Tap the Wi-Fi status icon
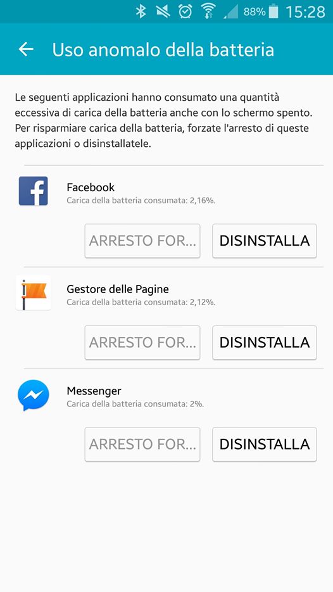 (208, 11)
